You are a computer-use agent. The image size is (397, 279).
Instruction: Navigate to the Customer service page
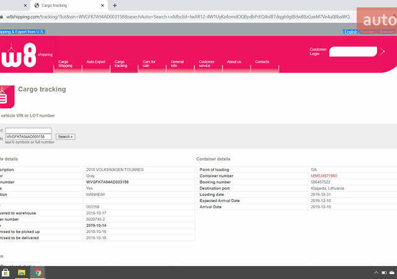point(207,63)
